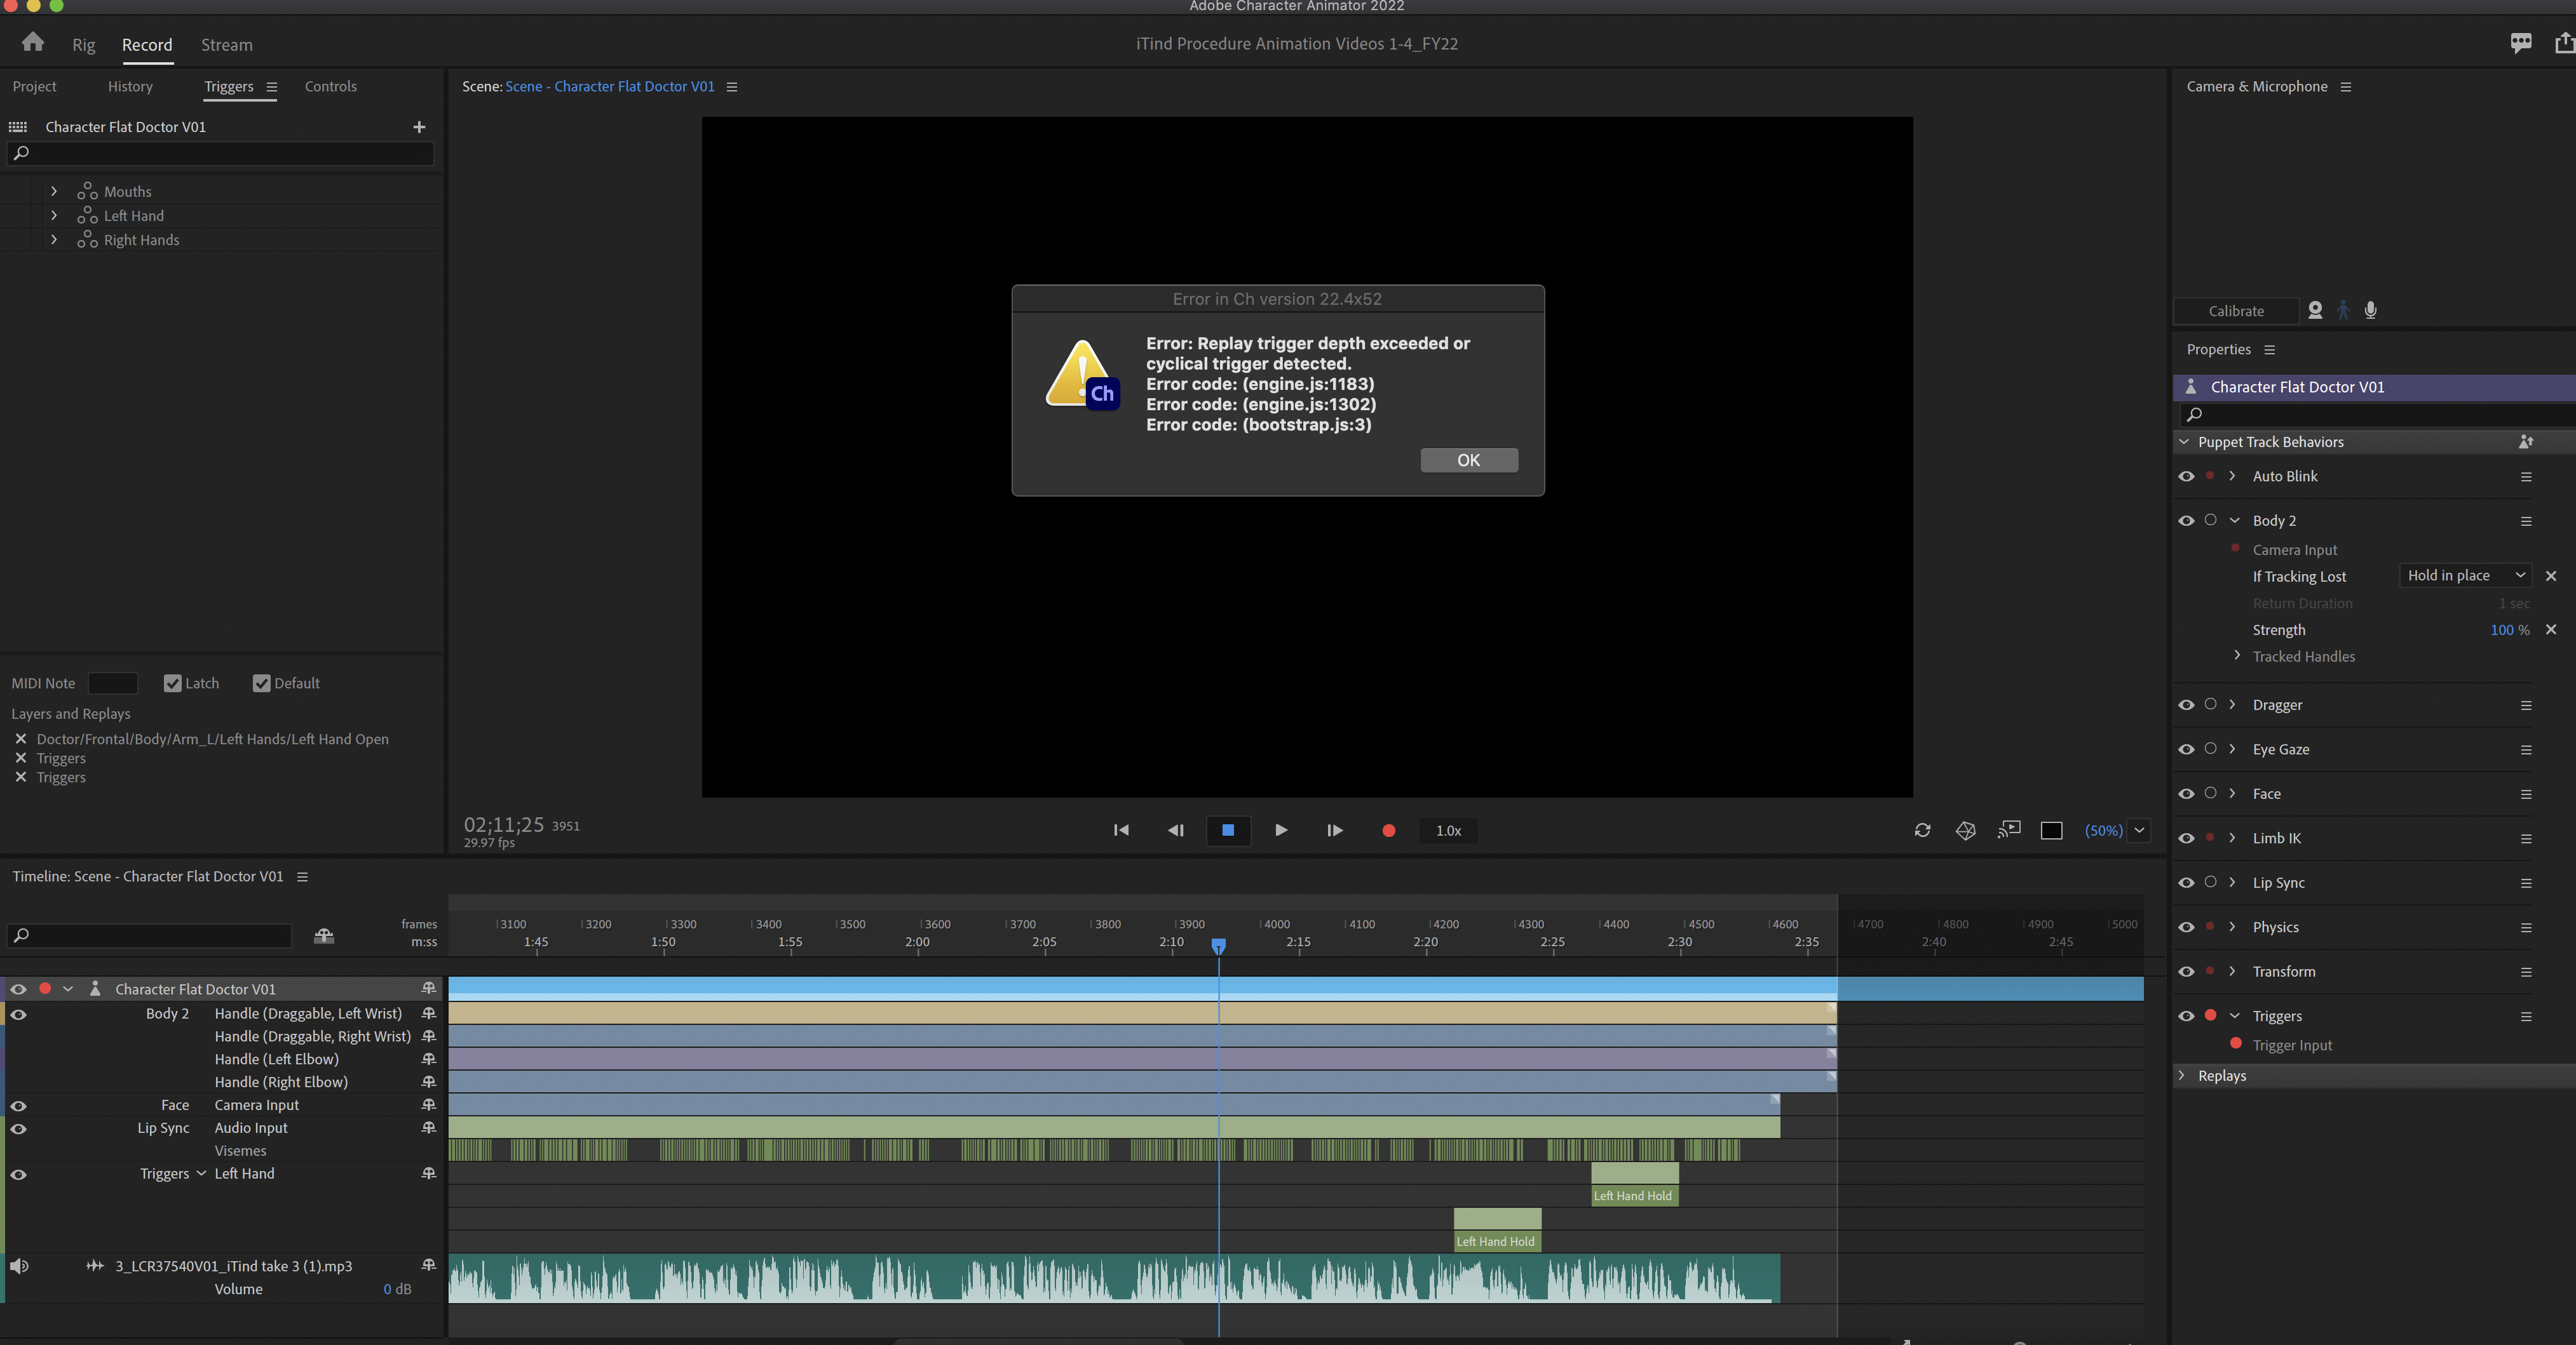
Task: Expand the Right Hands triggers group
Action: coord(53,240)
